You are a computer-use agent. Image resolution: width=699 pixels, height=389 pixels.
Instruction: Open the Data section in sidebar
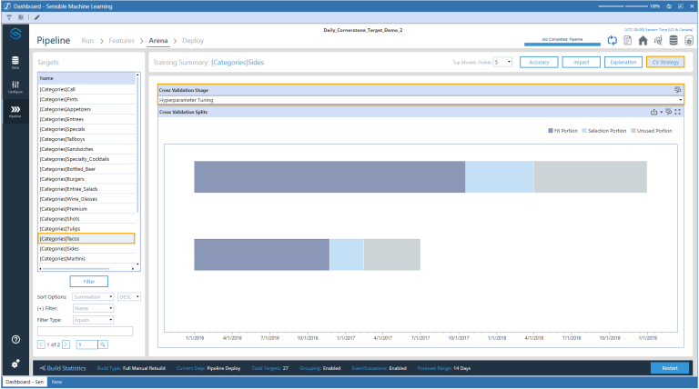[x=15, y=62]
